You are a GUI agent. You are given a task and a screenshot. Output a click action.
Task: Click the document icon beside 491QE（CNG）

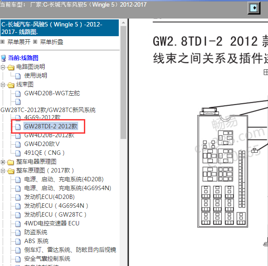(x=18, y=153)
